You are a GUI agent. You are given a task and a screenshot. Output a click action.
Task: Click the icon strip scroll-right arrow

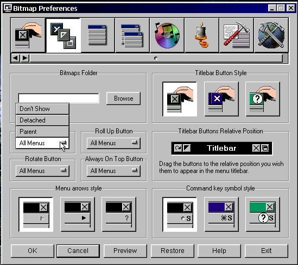(x=25, y=58)
